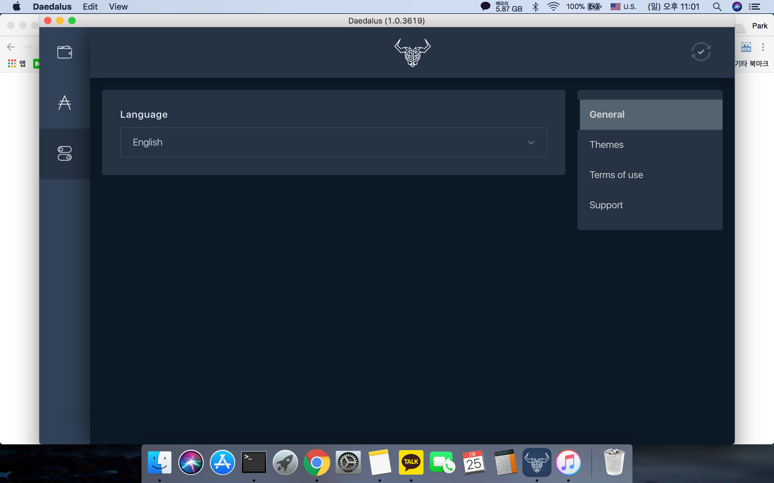This screenshot has width=774, height=483.
Task: Open System Preferences from dock
Action: [x=348, y=462]
